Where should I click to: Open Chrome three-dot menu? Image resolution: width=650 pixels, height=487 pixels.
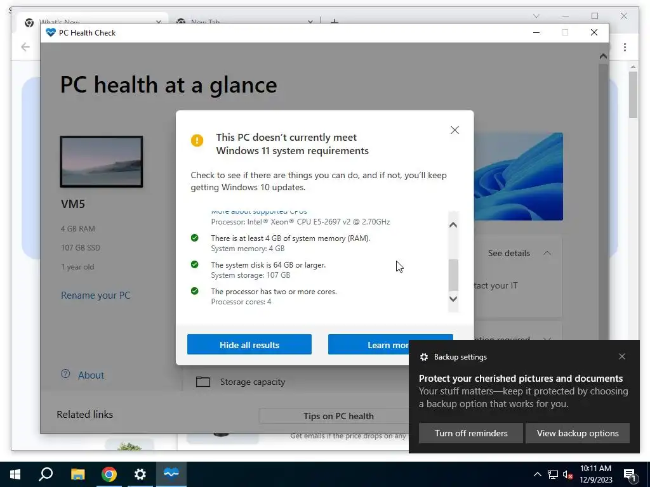[x=625, y=47]
